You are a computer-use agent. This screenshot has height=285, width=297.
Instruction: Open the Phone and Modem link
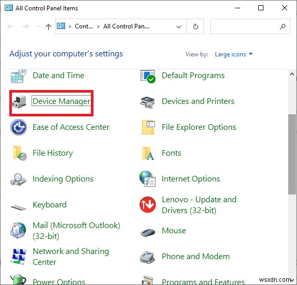pyautogui.click(x=196, y=257)
